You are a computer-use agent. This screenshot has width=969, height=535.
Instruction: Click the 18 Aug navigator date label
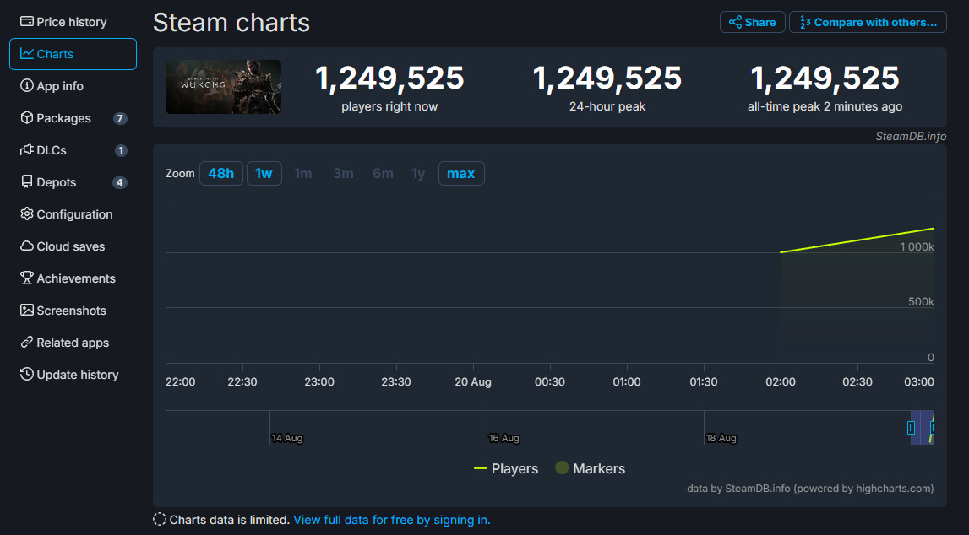(721, 438)
